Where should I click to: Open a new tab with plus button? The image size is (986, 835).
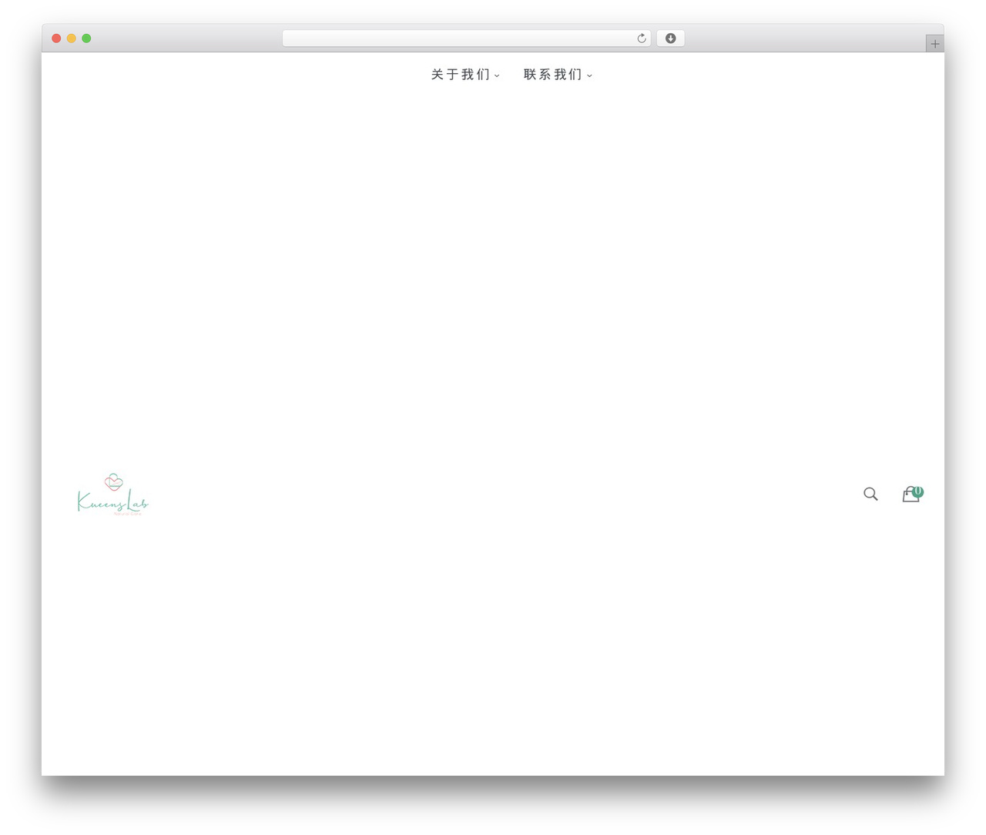pyautogui.click(x=934, y=44)
